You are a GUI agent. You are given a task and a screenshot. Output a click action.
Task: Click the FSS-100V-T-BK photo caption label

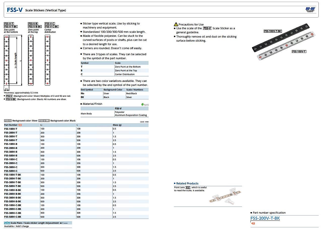(x=273, y=31)
